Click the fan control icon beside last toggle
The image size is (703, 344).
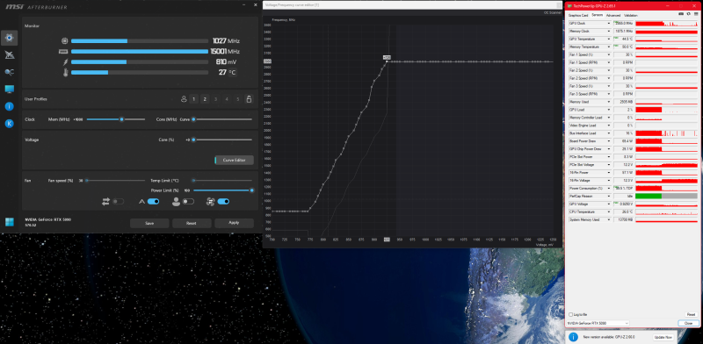click(210, 202)
